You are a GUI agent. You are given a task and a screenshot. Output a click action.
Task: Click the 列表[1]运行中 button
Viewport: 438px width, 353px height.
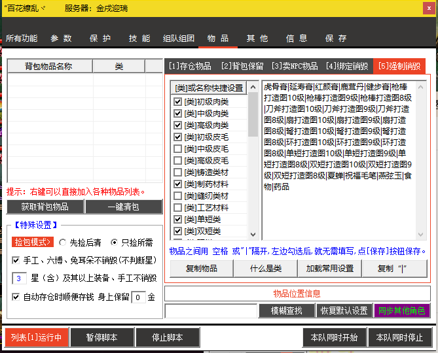pyautogui.click(x=37, y=337)
